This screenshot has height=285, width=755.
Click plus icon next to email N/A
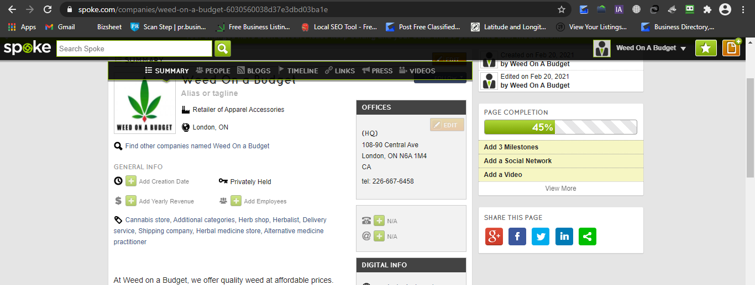tap(379, 236)
